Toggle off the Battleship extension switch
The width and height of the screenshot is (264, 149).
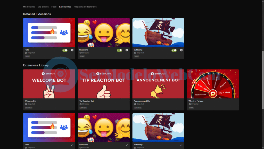point(174,50)
